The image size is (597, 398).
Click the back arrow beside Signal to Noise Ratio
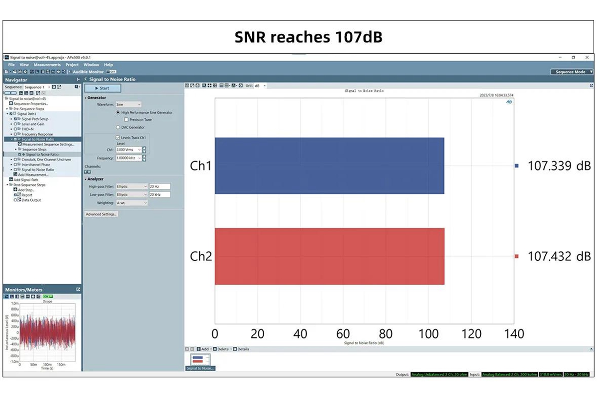[86, 79]
